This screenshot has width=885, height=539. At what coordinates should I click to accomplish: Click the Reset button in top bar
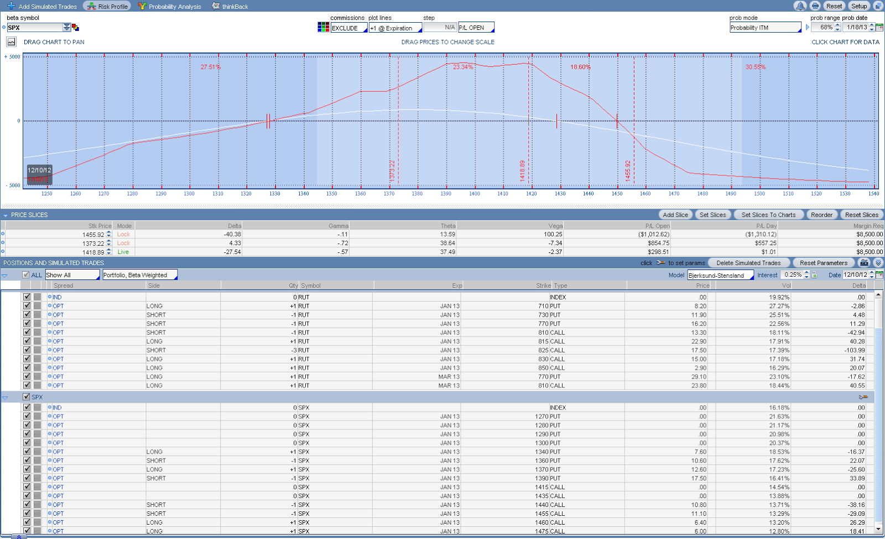834,6
